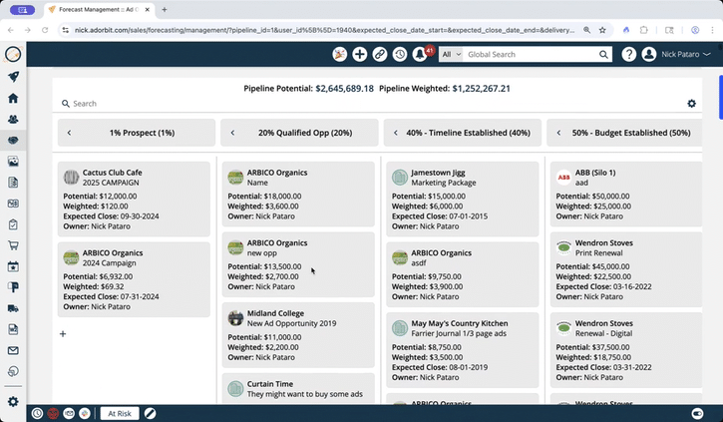Open the spiral analytics icon in sidebar
The height and width of the screenshot is (422, 723).
(13, 371)
